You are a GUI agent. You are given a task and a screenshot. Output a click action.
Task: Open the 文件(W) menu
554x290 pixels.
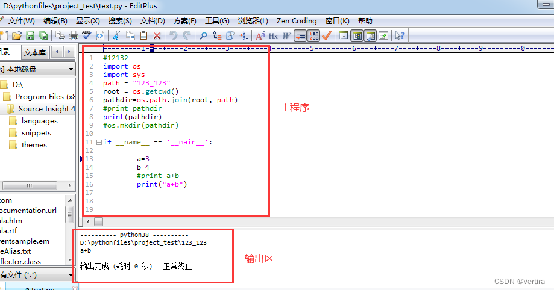point(22,21)
